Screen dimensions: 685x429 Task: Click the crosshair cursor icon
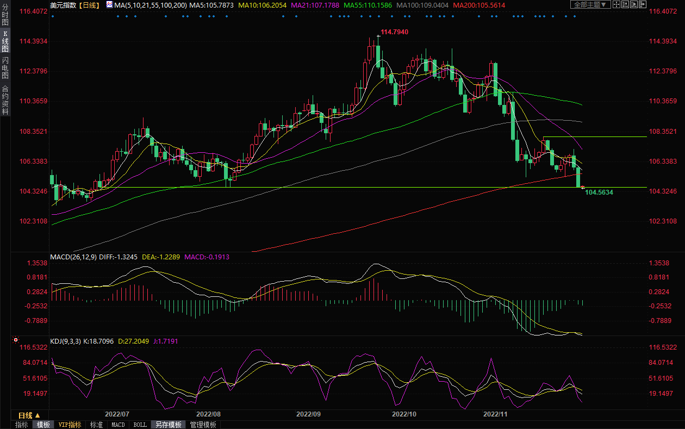click(x=616, y=5)
